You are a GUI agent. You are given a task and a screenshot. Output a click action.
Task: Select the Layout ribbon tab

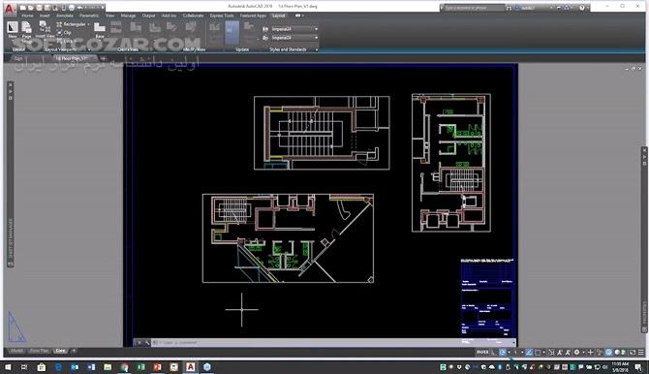[x=279, y=16]
